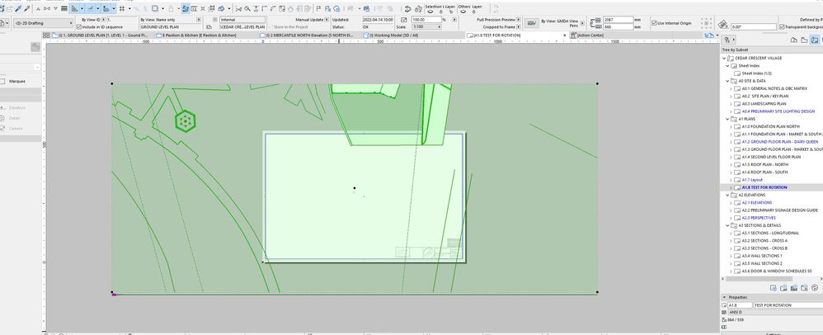Open By View ID dropdown arrow
This screenshot has width=823, height=335.
click(x=103, y=20)
